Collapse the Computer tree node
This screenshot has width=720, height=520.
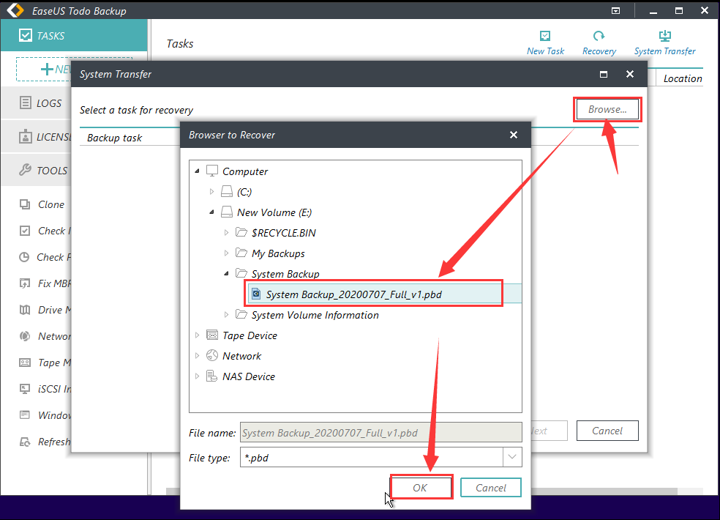pyautogui.click(x=197, y=171)
